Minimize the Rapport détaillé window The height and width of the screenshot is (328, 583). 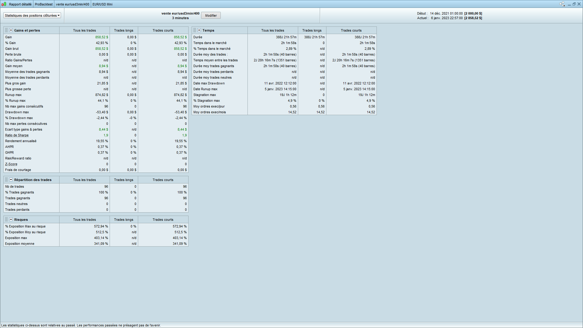click(569, 4)
